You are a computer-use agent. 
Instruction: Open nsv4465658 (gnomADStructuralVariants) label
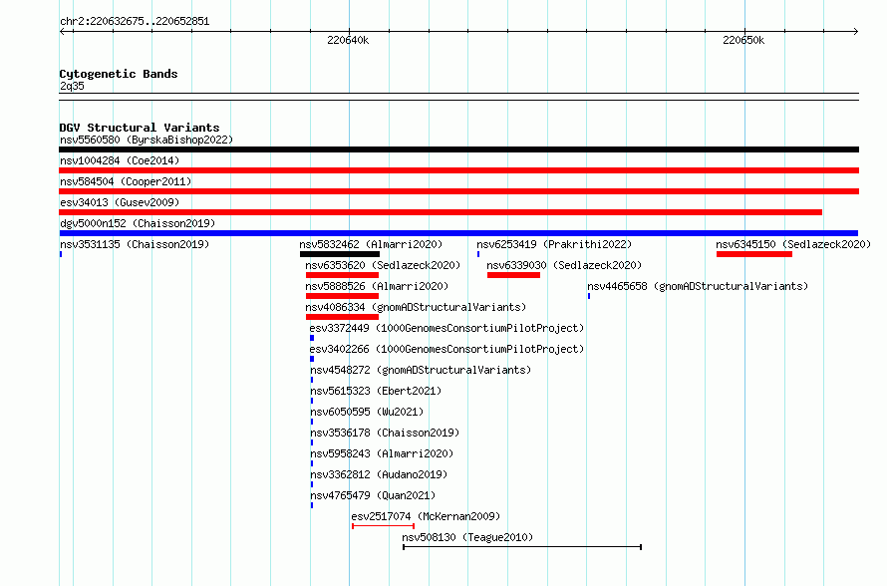[x=698, y=286]
